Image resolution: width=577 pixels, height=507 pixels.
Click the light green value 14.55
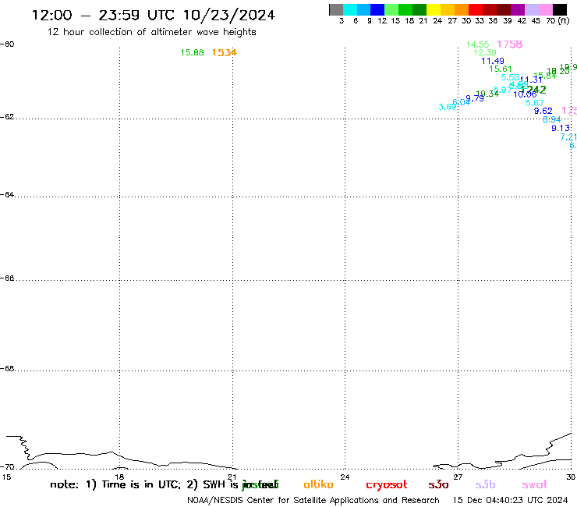coord(477,44)
